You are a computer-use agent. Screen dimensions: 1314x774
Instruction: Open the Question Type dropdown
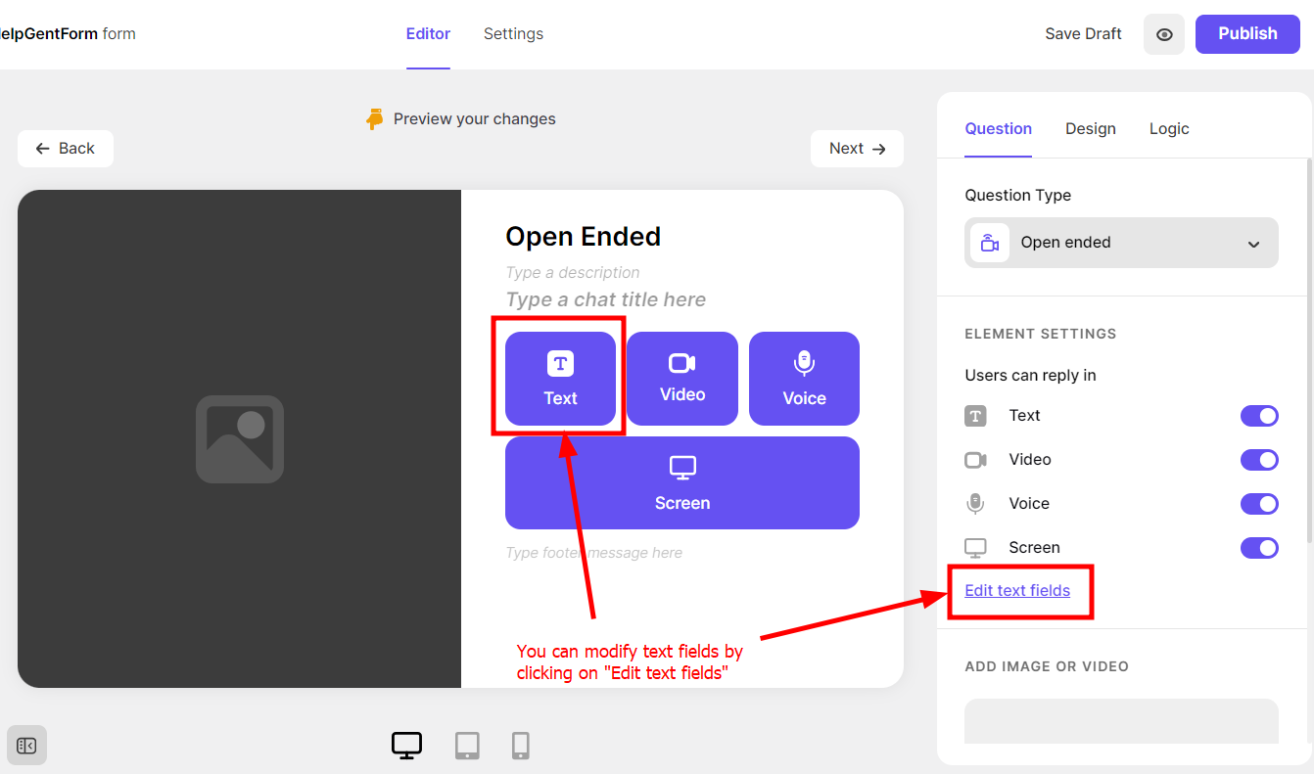[x=1121, y=243]
